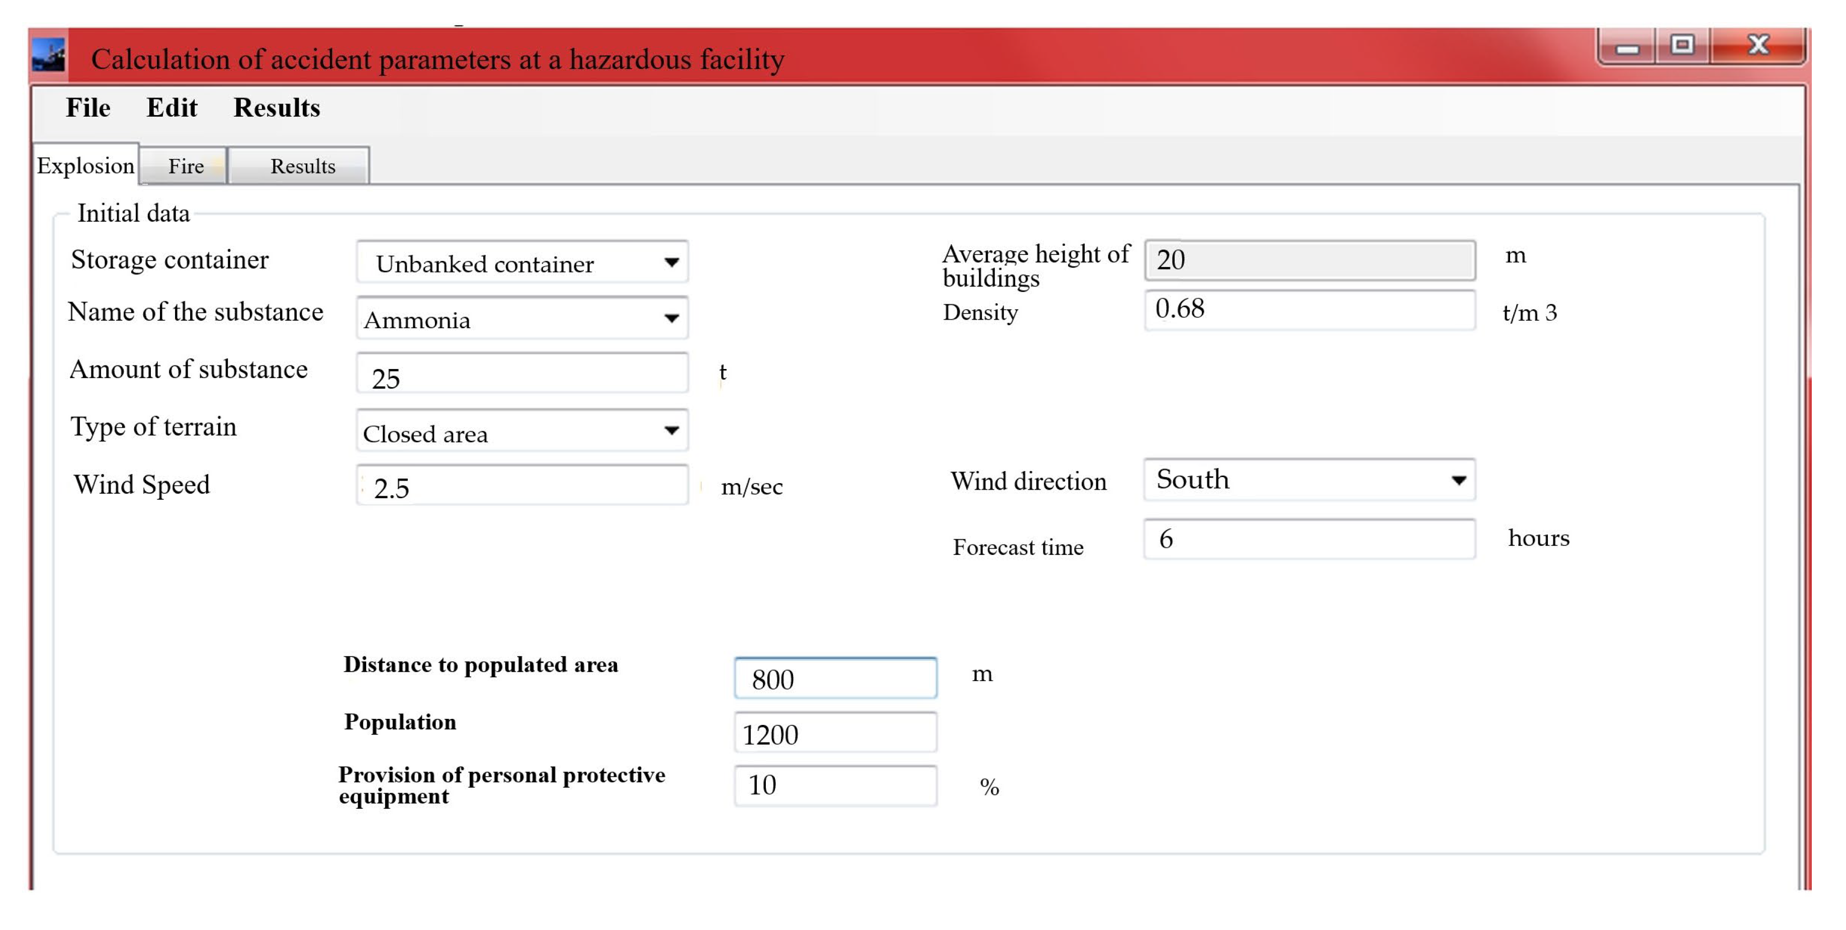Screen dimensions: 1846x930
Task: Open the Wind direction dropdown
Action: tap(1458, 480)
